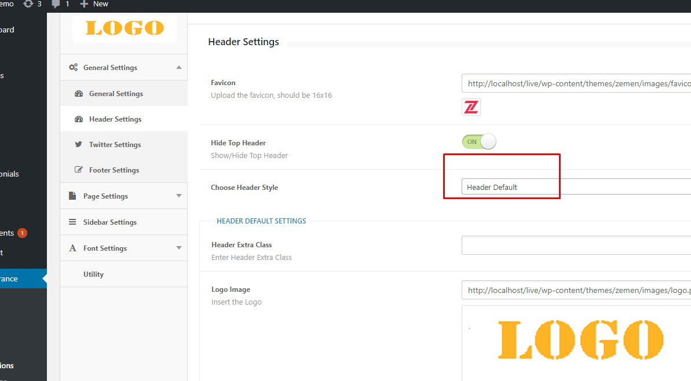Expand the Font Settings arrow
This screenshot has width=691, height=381.
tap(179, 248)
